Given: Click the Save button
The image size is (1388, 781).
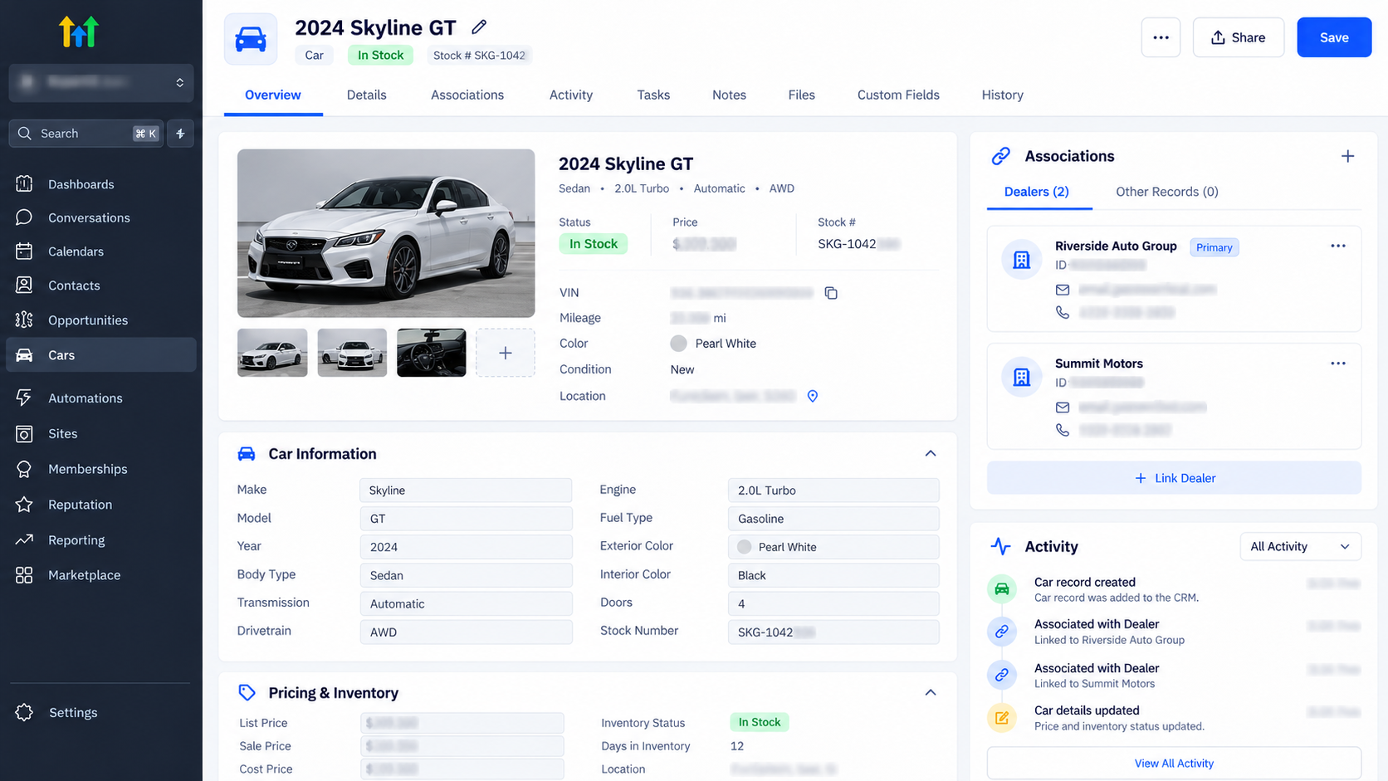Looking at the screenshot, I should pyautogui.click(x=1334, y=37).
